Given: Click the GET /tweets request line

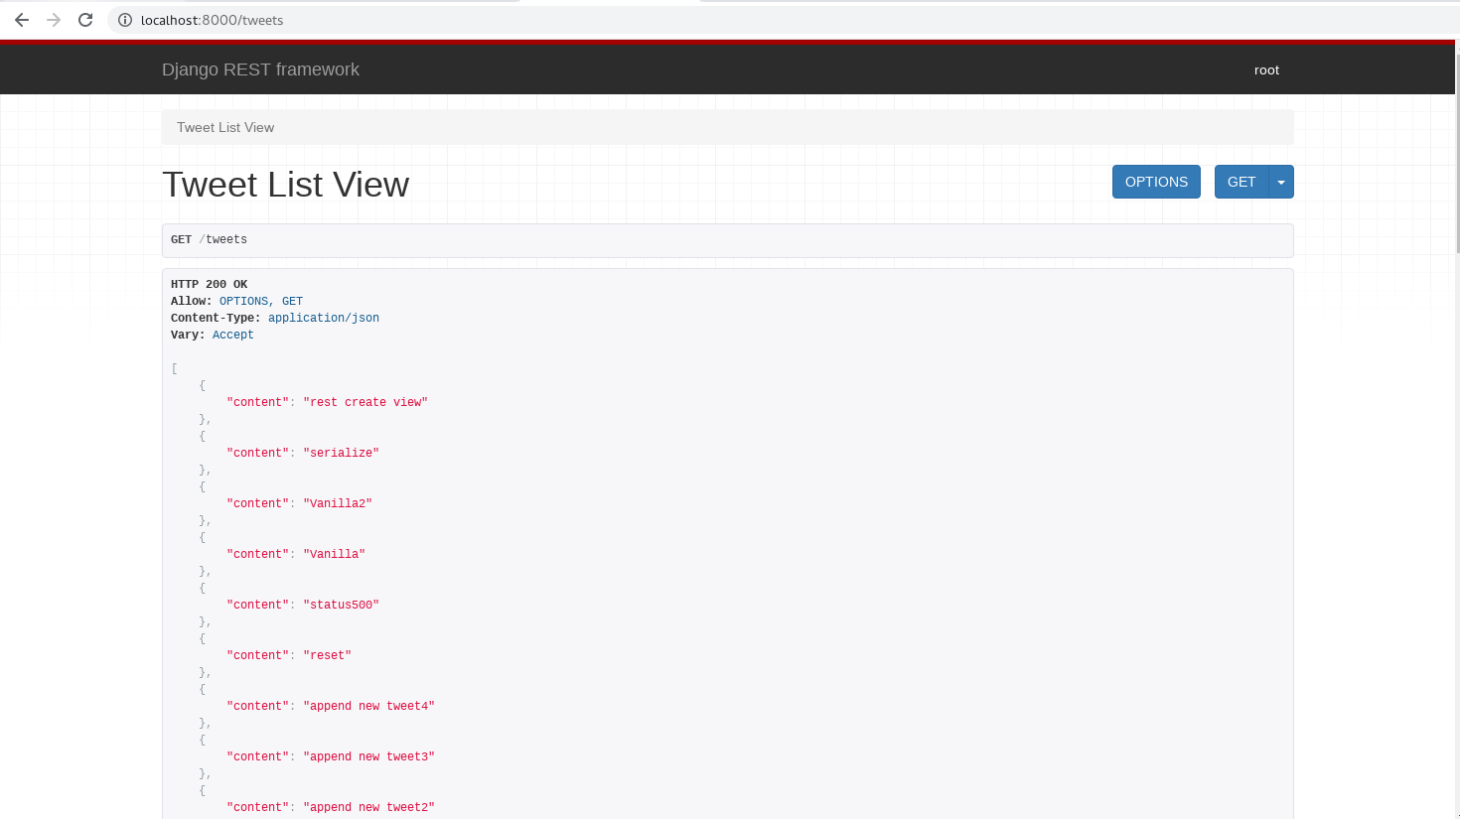Looking at the screenshot, I should point(728,240).
